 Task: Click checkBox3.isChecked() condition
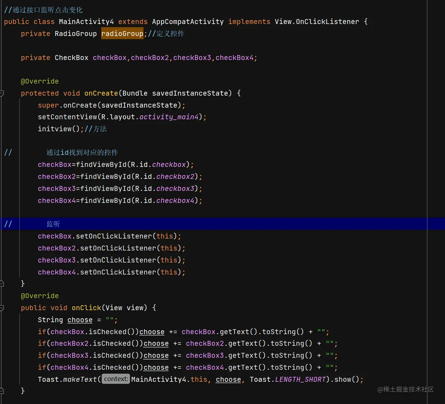(x=95, y=355)
